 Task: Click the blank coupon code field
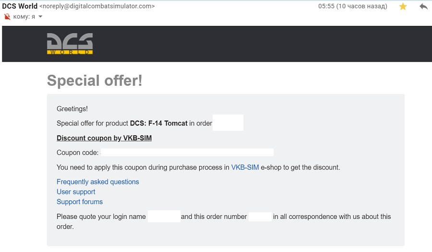pos(187,152)
